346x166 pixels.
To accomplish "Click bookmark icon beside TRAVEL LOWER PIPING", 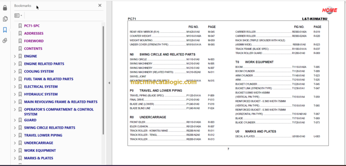I will click(x=20, y=135).
